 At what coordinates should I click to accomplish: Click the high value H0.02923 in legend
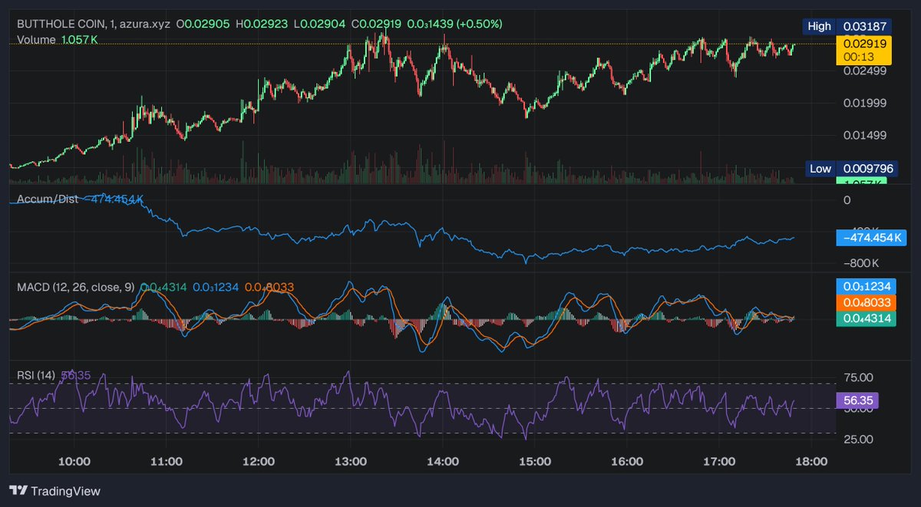(x=262, y=24)
